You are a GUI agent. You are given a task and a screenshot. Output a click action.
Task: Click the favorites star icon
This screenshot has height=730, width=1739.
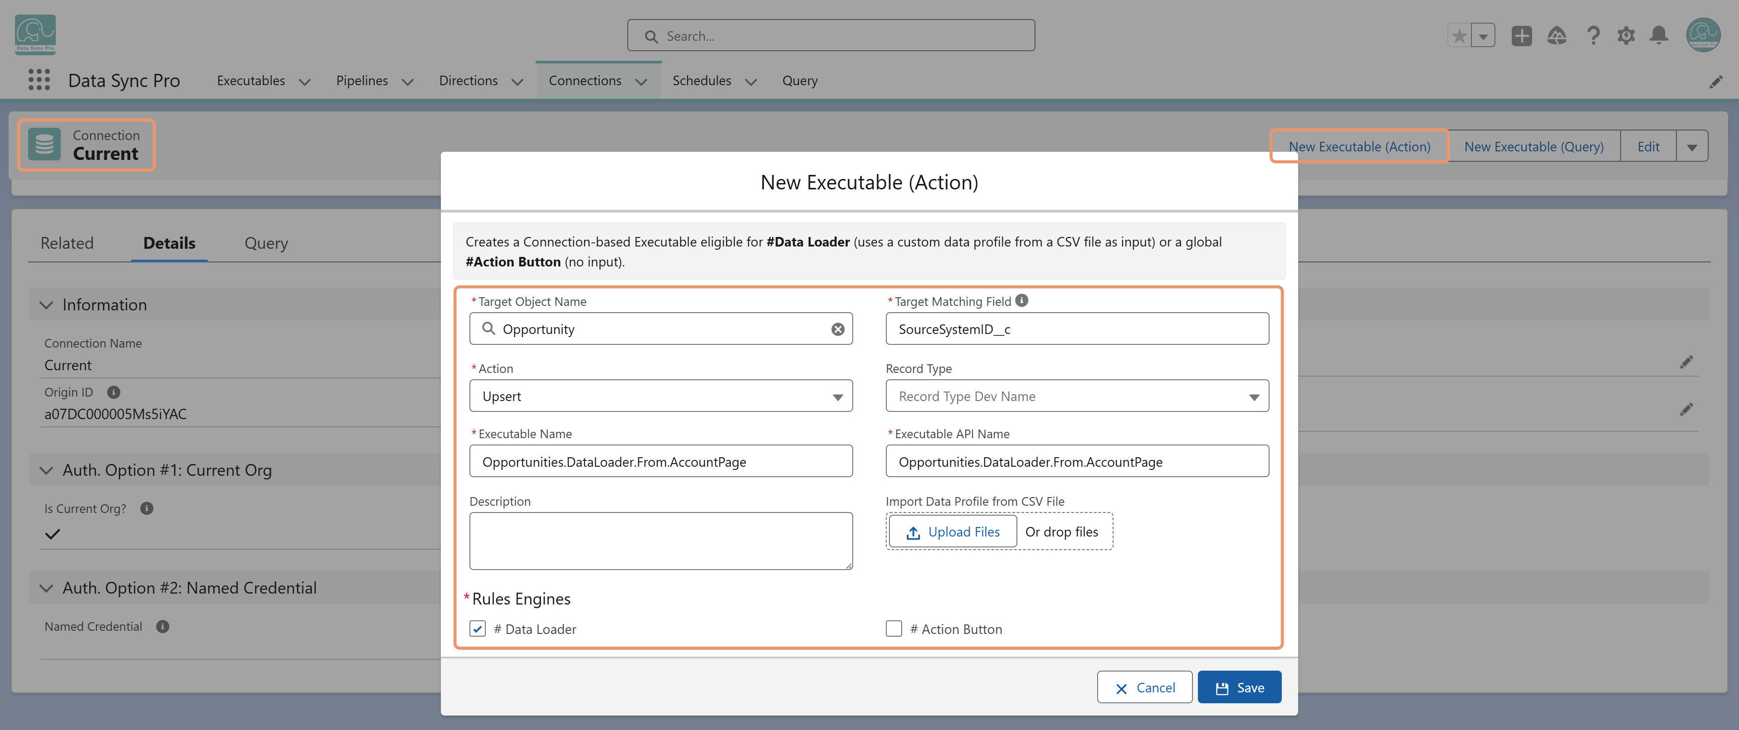(x=1459, y=35)
